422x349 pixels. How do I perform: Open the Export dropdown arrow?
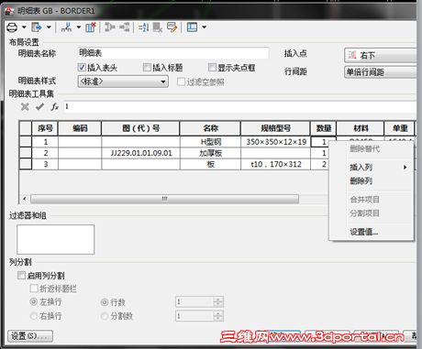pyautogui.click(x=49, y=27)
